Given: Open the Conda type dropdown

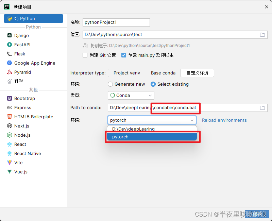Looking at the screenshot, I should click(x=131, y=96).
